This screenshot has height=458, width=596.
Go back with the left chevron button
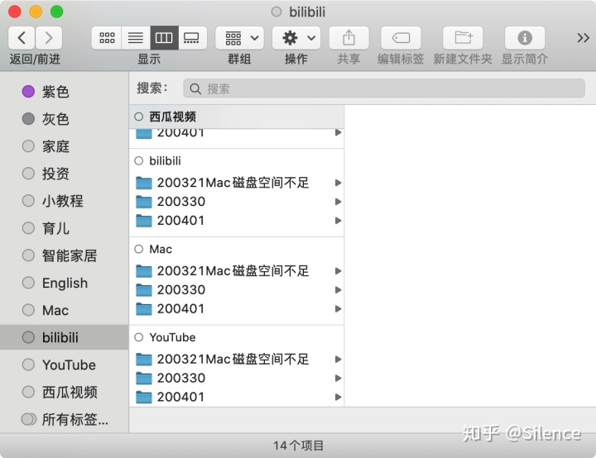click(22, 37)
